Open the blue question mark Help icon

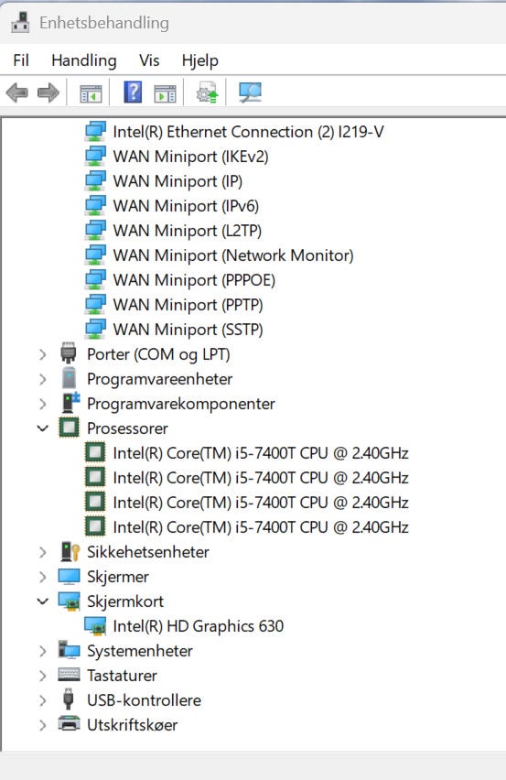click(133, 92)
